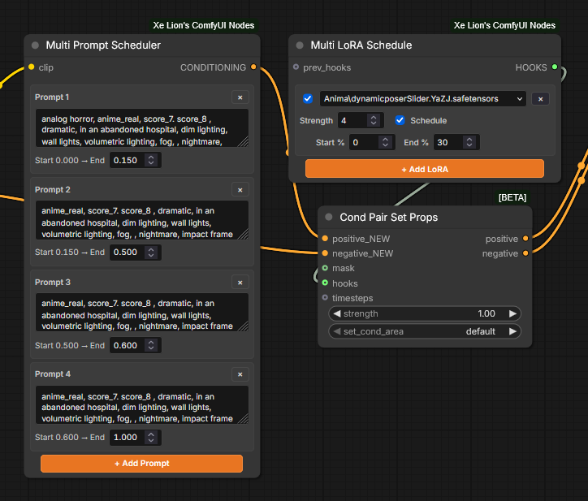Click the hooks input socket on Cond Pair
This screenshot has height=501, width=588.
[x=325, y=283]
